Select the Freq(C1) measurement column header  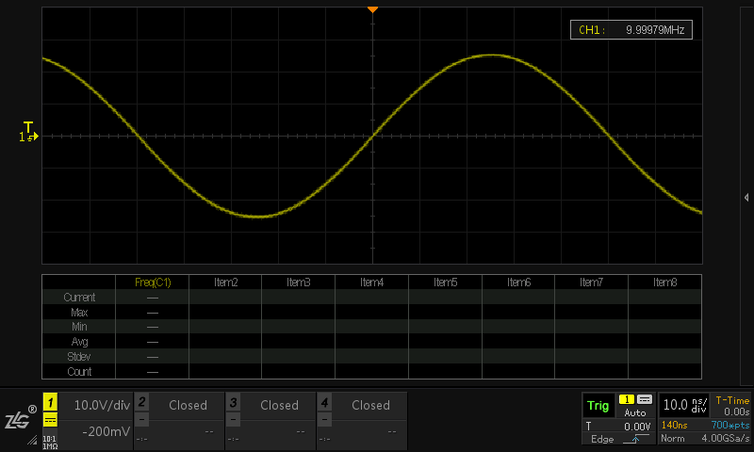[x=153, y=282]
